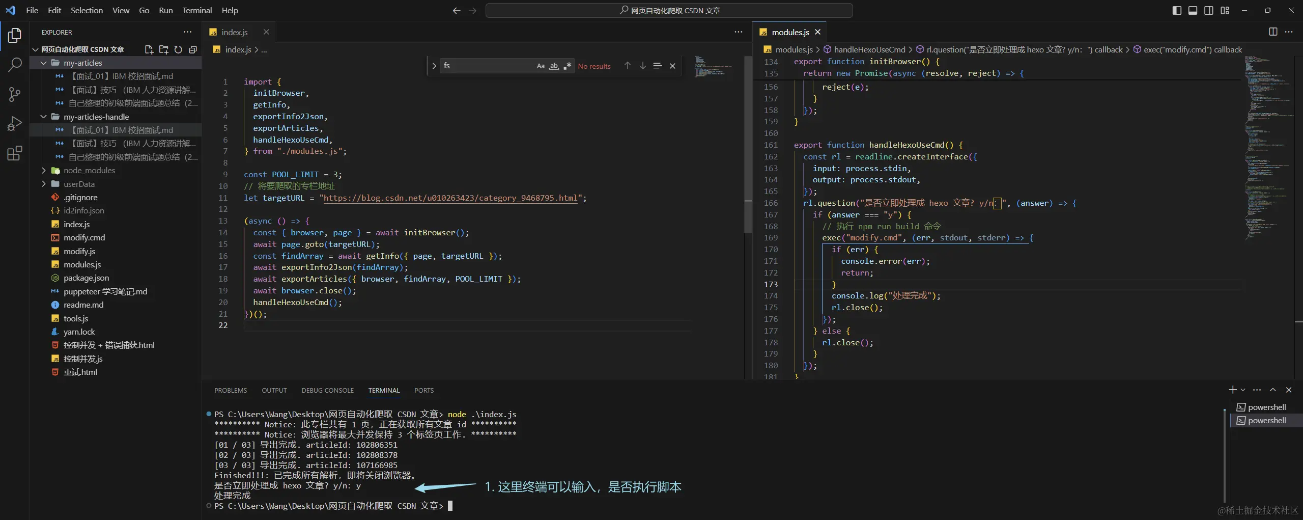Viewport: 1303px width, 520px height.
Task: Open Explorer views and more actions menu
Action: 188,32
